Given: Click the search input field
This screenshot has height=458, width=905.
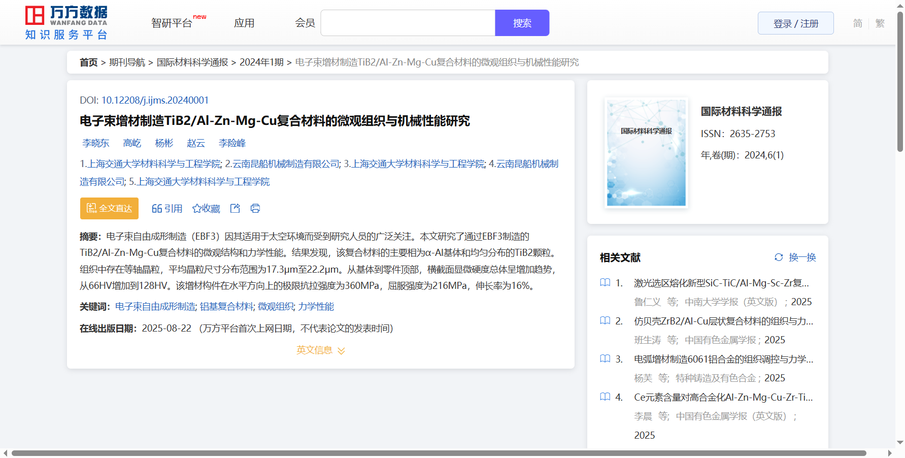Looking at the screenshot, I should (x=408, y=23).
